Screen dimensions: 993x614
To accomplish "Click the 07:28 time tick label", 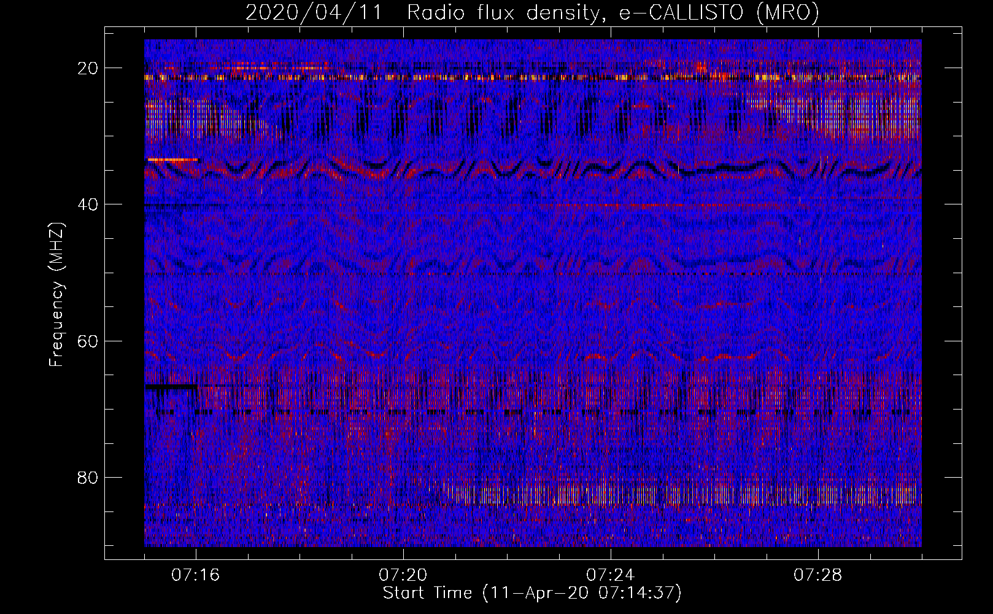I will [818, 575].
